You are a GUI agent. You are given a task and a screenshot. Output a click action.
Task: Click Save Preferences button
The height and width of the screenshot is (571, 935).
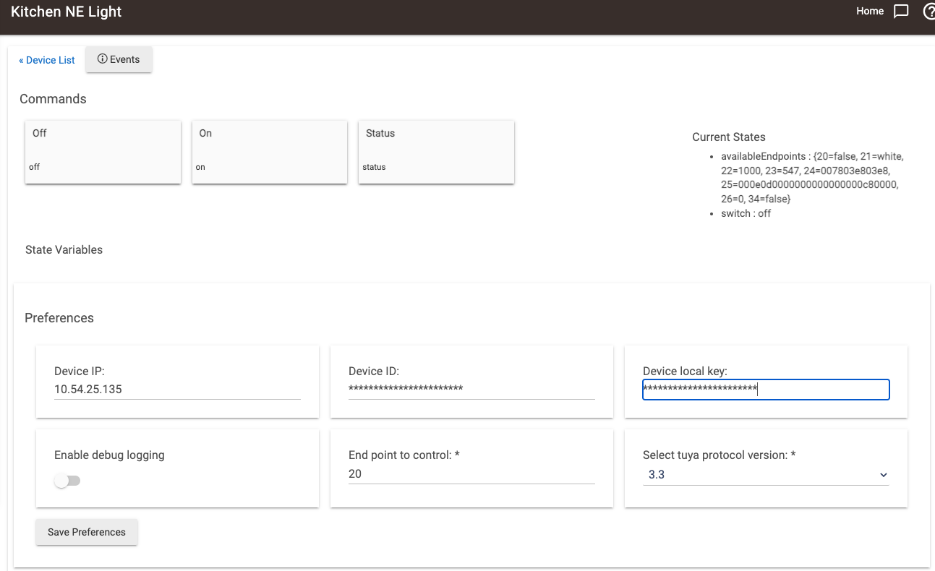87,532
